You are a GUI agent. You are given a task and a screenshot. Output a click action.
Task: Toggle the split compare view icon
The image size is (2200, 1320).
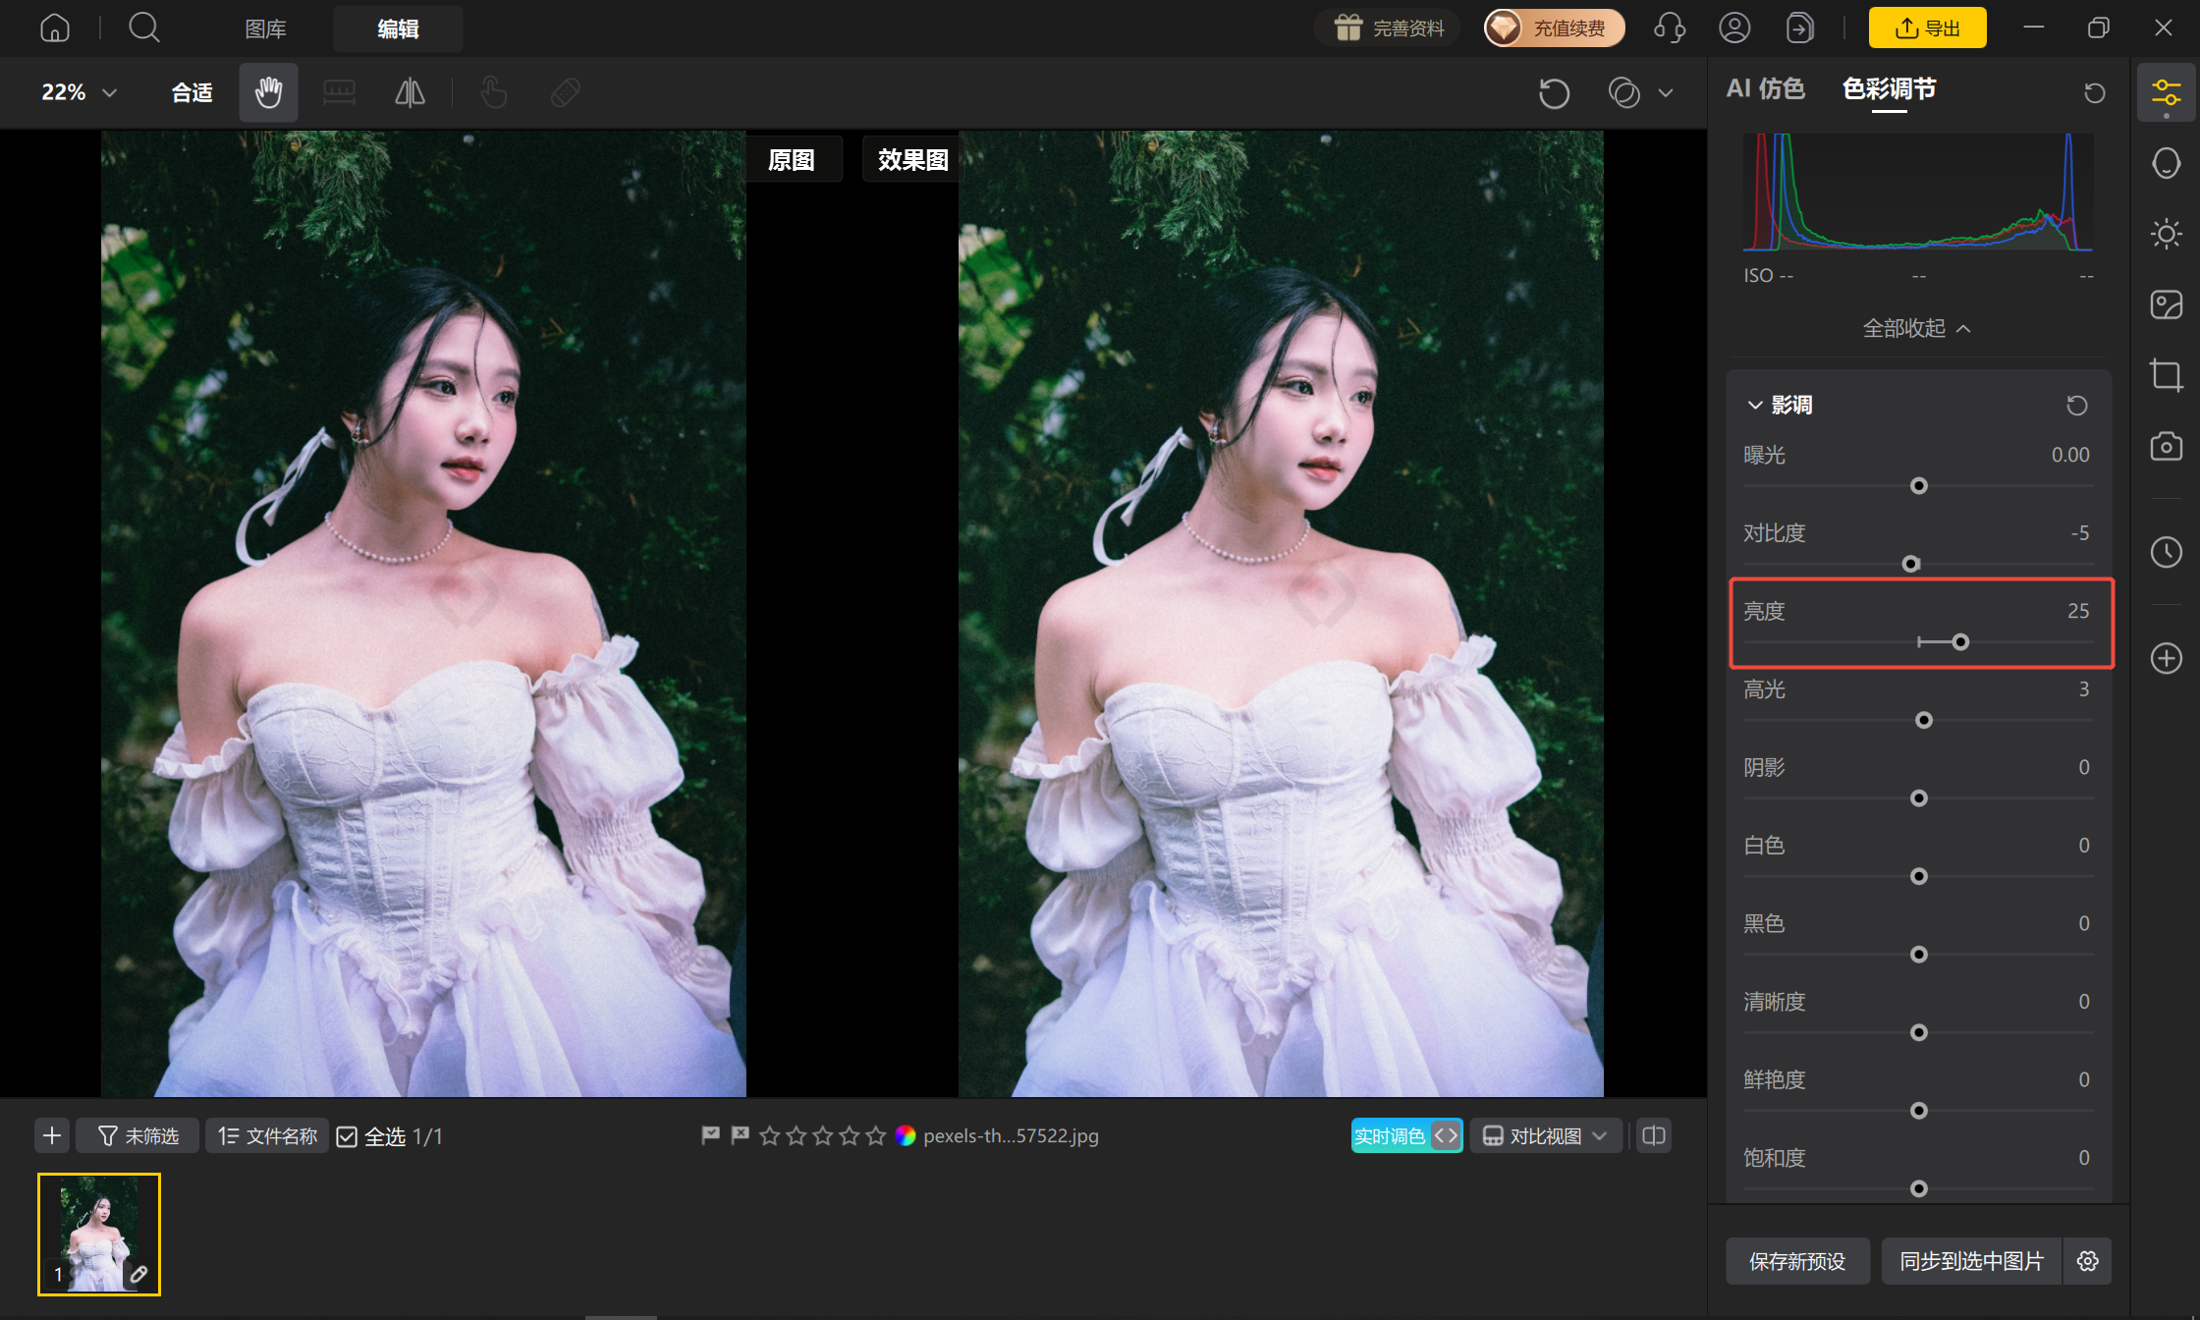pos(1654,1136)
